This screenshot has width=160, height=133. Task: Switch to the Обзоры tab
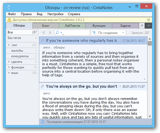[x=19, y=25]
